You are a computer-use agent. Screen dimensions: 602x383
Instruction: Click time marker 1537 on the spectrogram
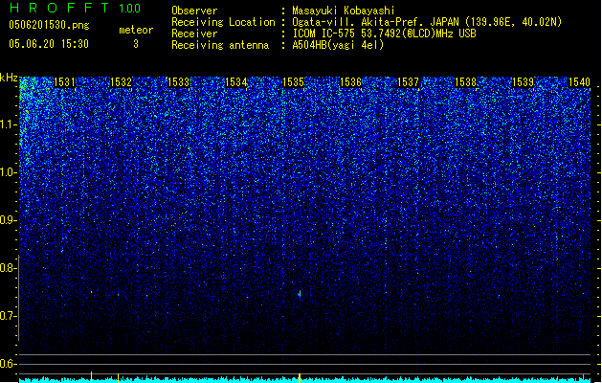tap(408, 82)
